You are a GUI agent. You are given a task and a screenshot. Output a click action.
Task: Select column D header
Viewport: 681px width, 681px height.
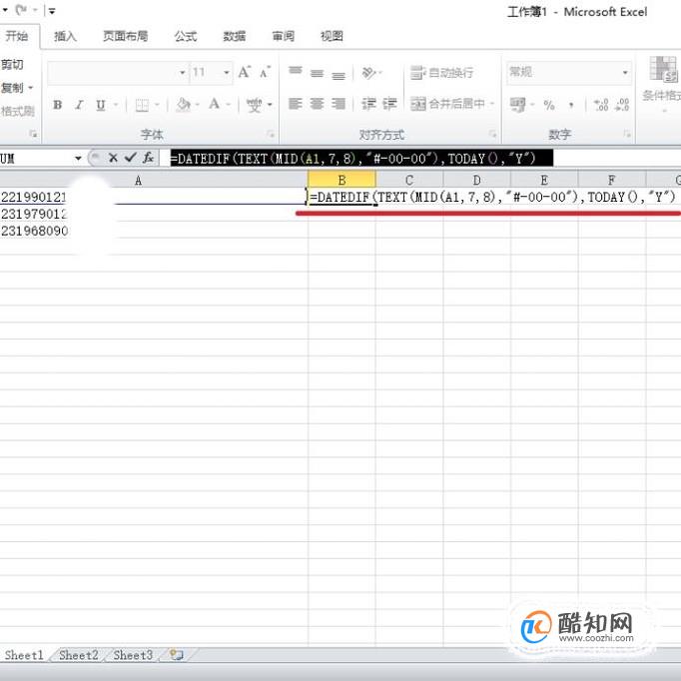pos(477,181)
